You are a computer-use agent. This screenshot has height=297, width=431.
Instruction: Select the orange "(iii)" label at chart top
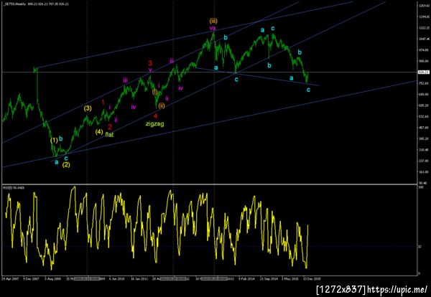point(213,21)
